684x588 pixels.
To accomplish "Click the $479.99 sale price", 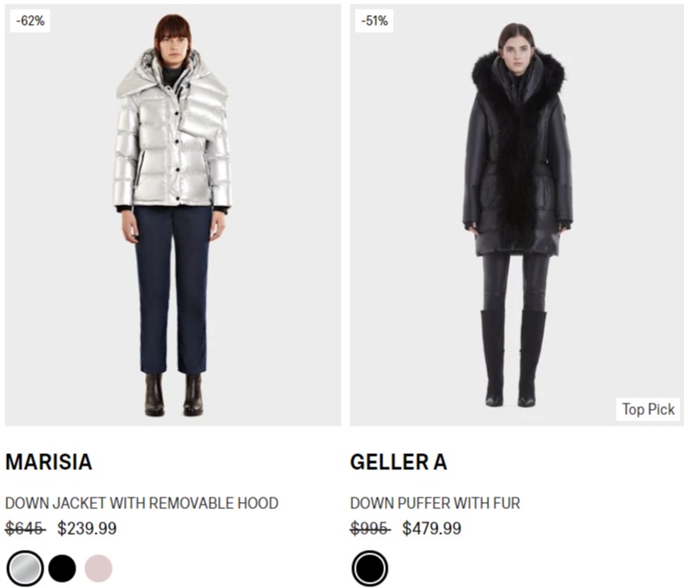I will 432,529.
